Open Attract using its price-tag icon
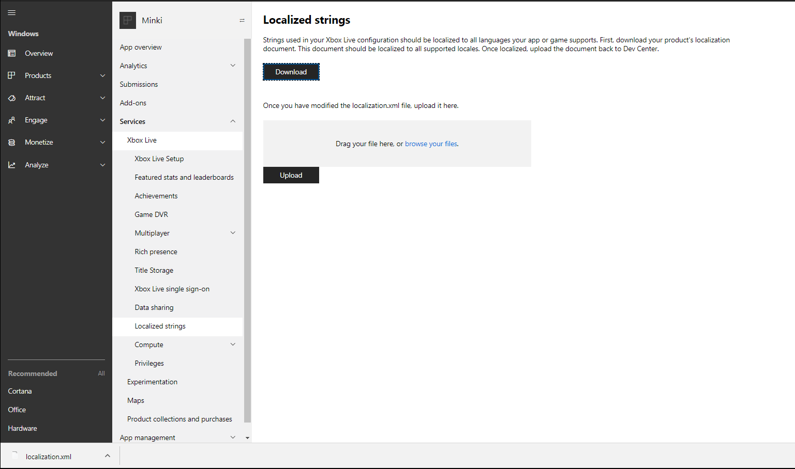The height and width of the screenshot is (469, 795). click(11, 98)
